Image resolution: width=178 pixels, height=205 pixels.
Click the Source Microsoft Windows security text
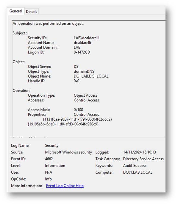pyautogui.click(x=68, y=152)
